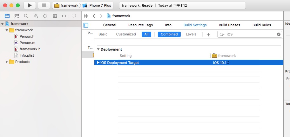290x137 pixels.
Task: Switch to the General tab
Action: click(110, 25)
